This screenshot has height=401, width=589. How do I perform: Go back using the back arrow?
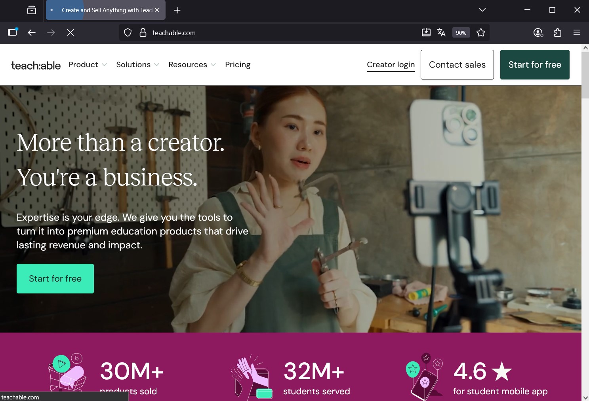(31, 32)
